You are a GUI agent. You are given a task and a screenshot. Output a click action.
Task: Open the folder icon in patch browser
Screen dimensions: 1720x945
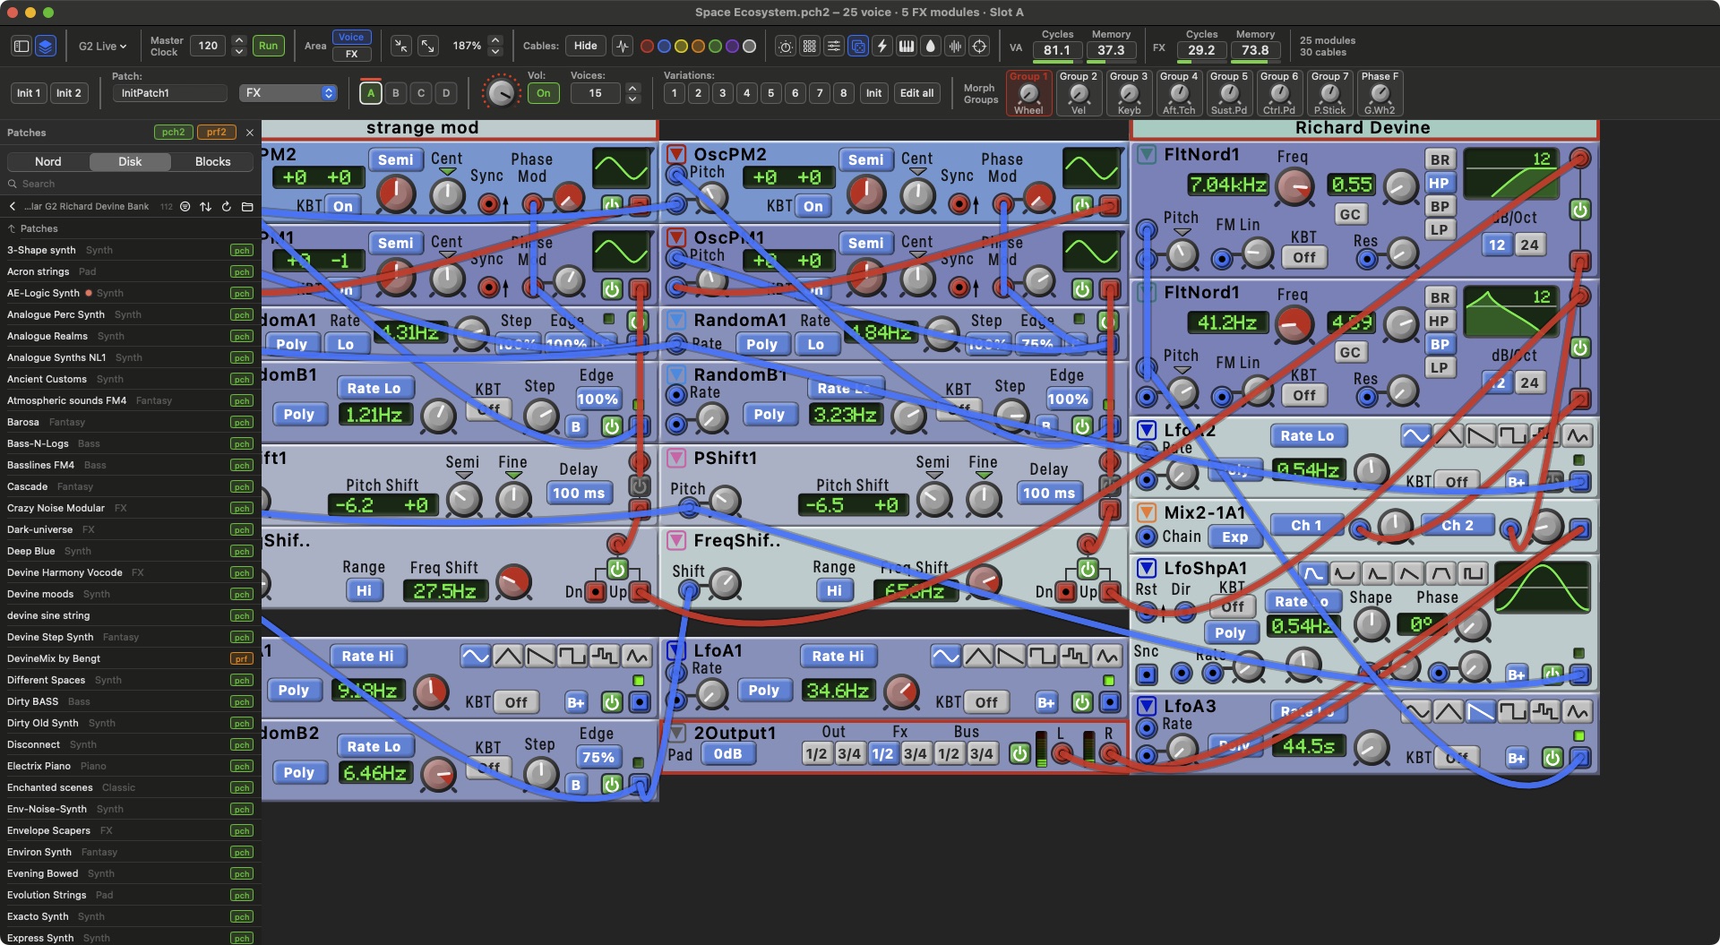click(x=247, y=206)
